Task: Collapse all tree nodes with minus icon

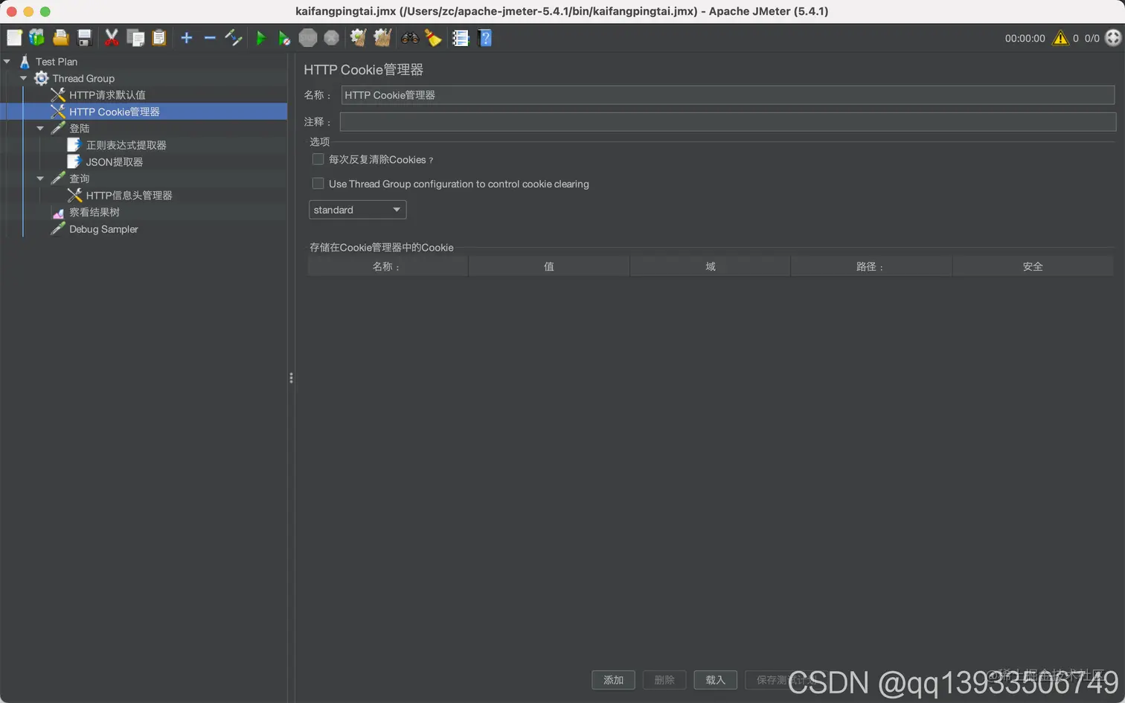Action: point(210,38)
